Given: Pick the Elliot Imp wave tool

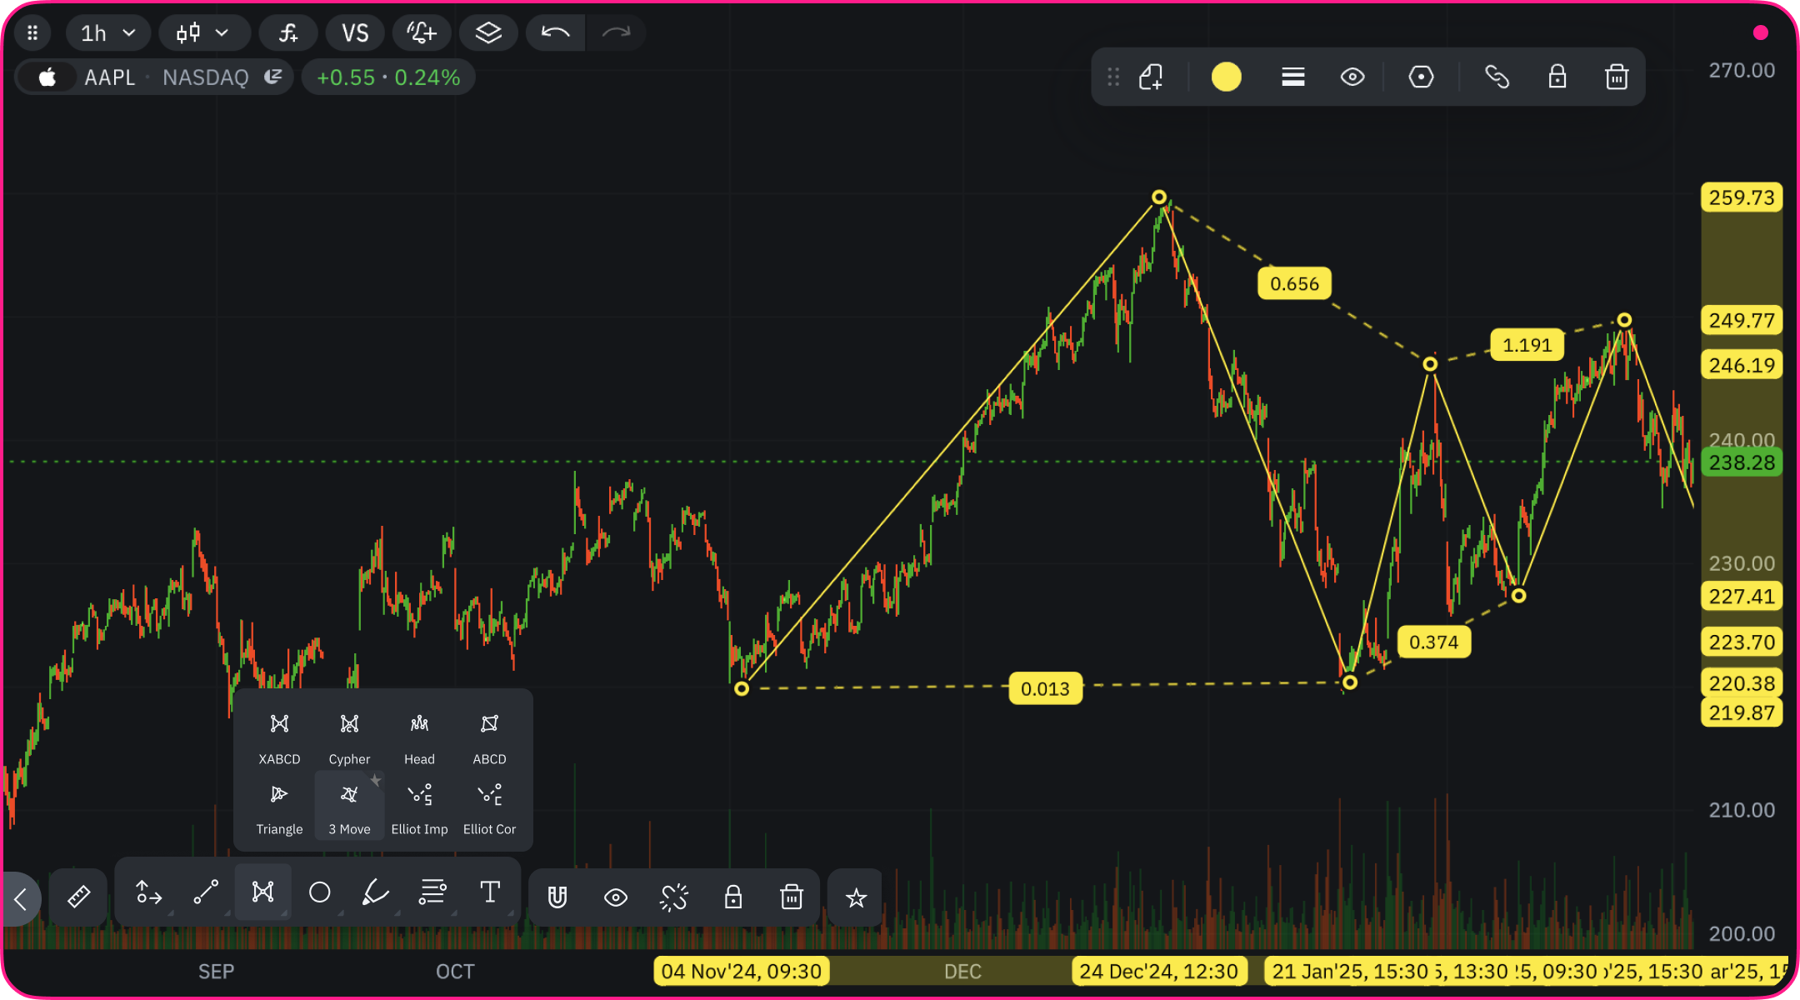Looking at the screenshot, I should [419, 806].
